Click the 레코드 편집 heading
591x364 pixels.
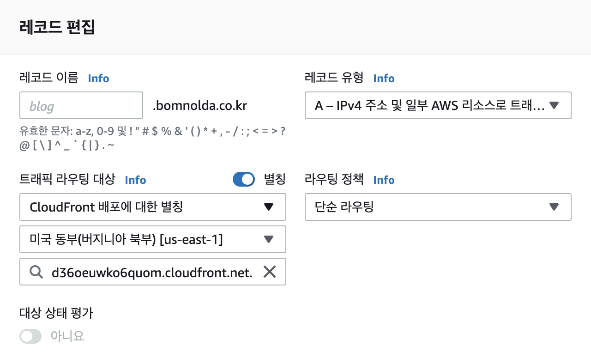click(57, 27)
